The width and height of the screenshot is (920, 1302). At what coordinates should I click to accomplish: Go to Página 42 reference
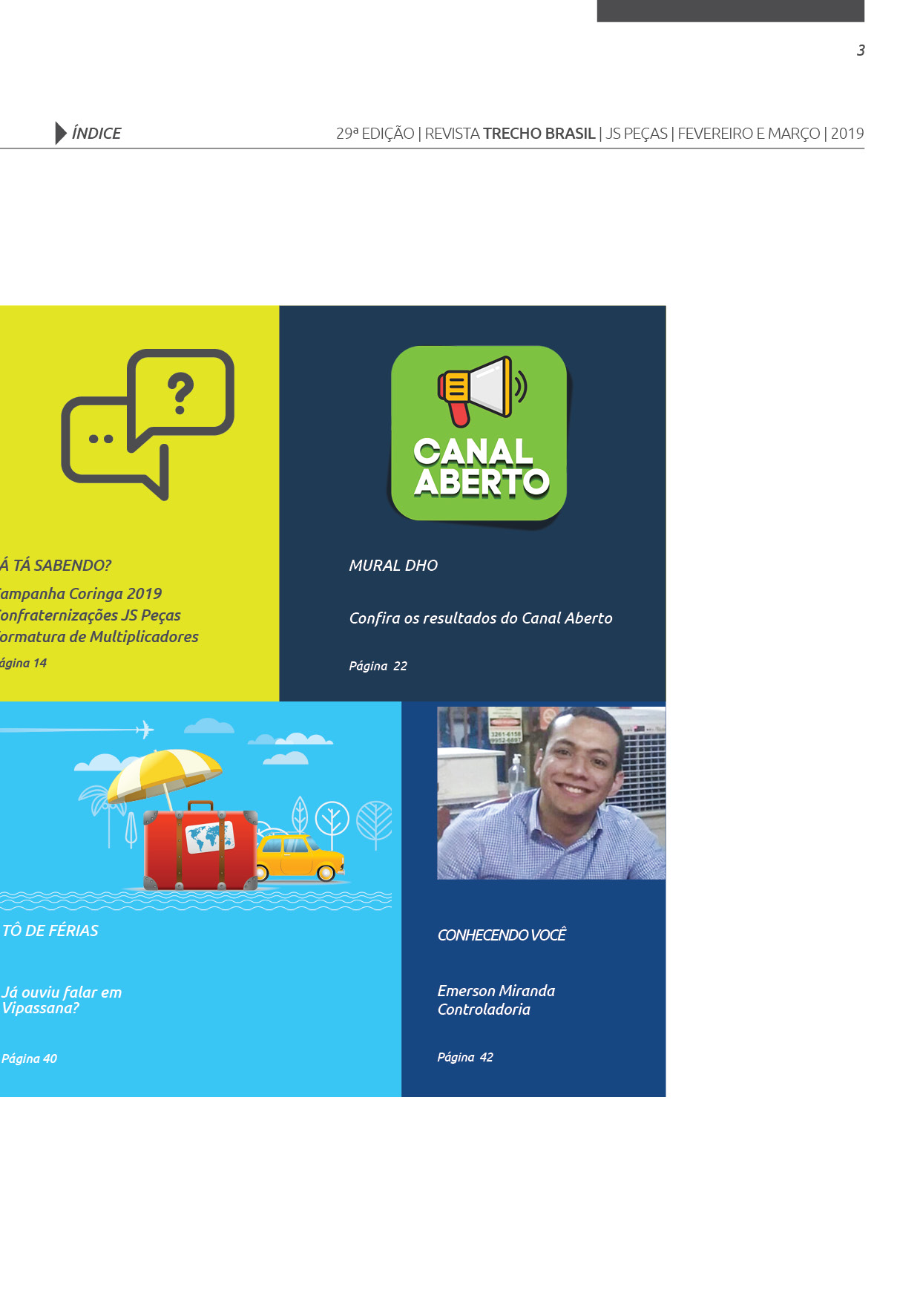click(465, 1057)
